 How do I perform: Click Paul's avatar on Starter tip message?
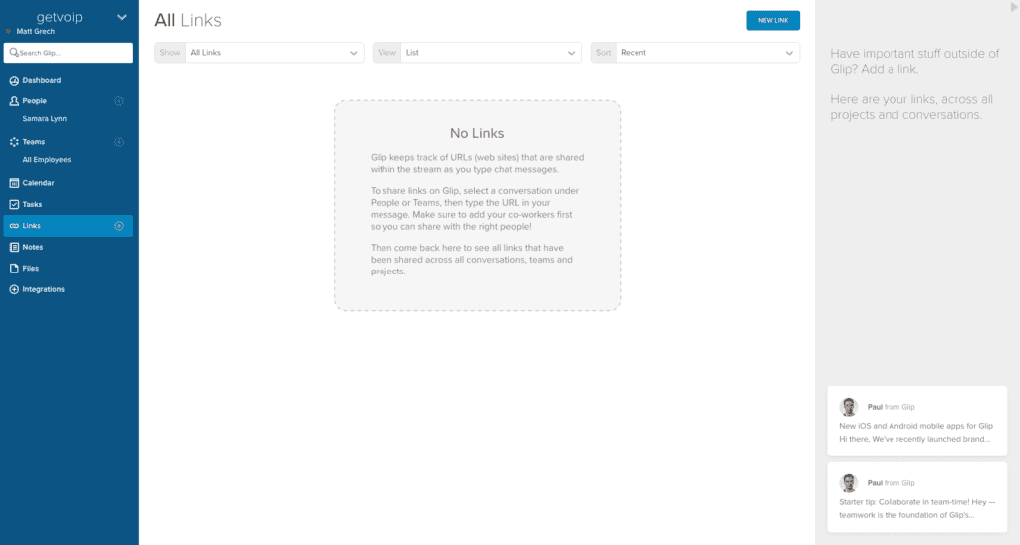[849, 483]
